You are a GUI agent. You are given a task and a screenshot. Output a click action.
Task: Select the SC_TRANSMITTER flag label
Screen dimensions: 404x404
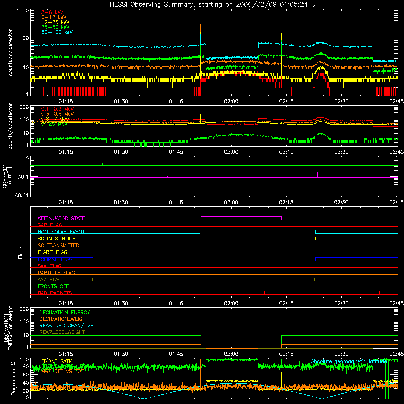(58, 245)
